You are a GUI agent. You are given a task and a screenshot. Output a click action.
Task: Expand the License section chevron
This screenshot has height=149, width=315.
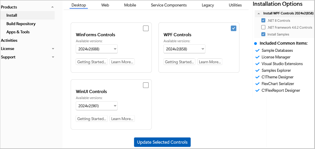(53, 49)
